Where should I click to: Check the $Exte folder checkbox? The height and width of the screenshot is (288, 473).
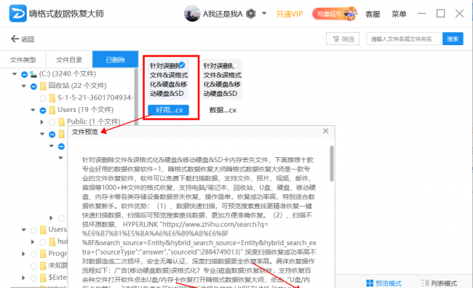tap(33, 278)
